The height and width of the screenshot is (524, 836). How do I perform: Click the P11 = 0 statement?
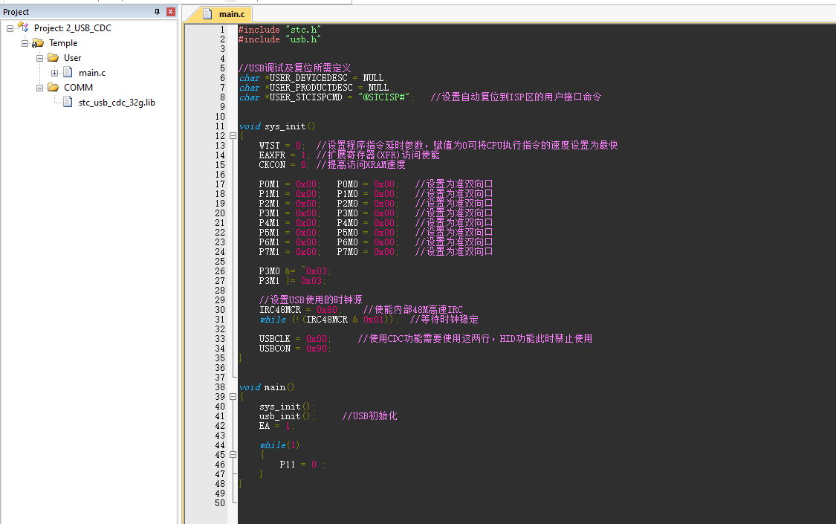pos(302,465)
